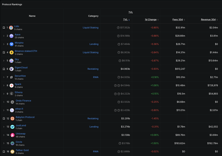Click Aave TVL help question icon

coord(118,36)
